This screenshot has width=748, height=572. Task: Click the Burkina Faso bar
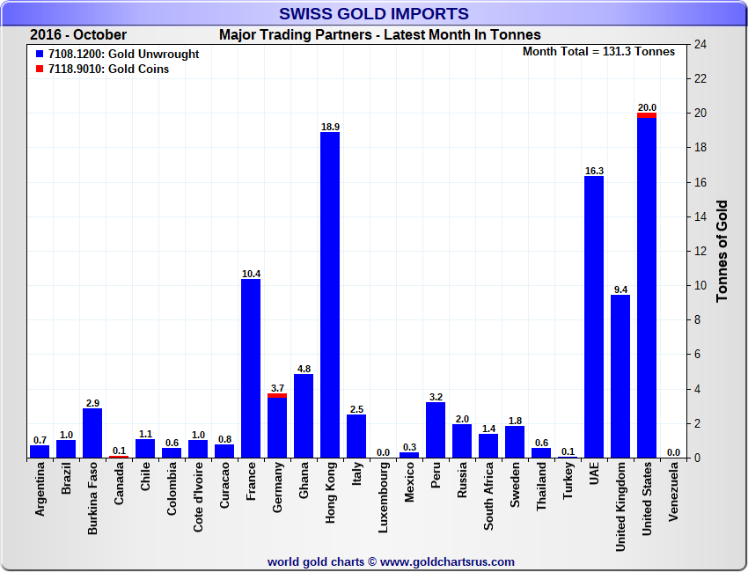pos(92,433)
